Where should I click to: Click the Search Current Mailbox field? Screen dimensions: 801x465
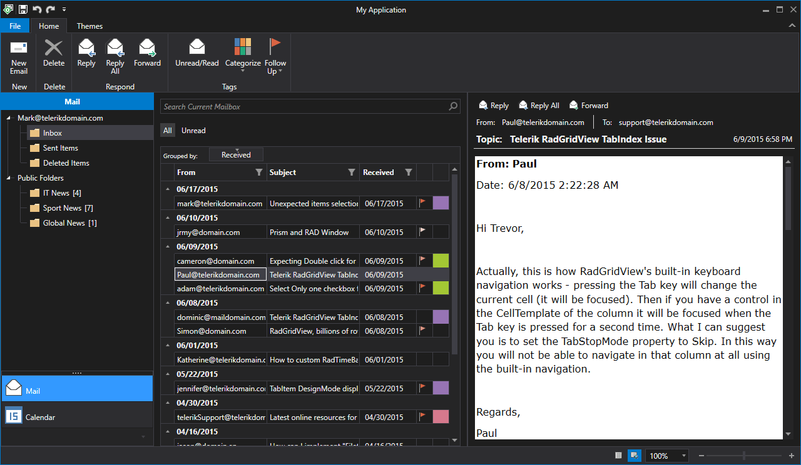pos(304,107)
